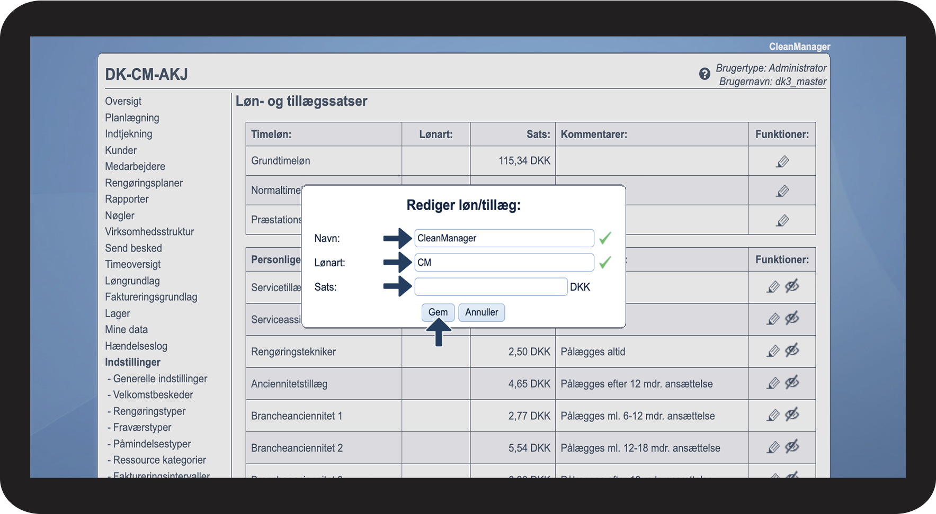Viewport: 936px width, 514px height.
Task: Open the Indstillinger menu section
Action: click(x=132, y=362)
